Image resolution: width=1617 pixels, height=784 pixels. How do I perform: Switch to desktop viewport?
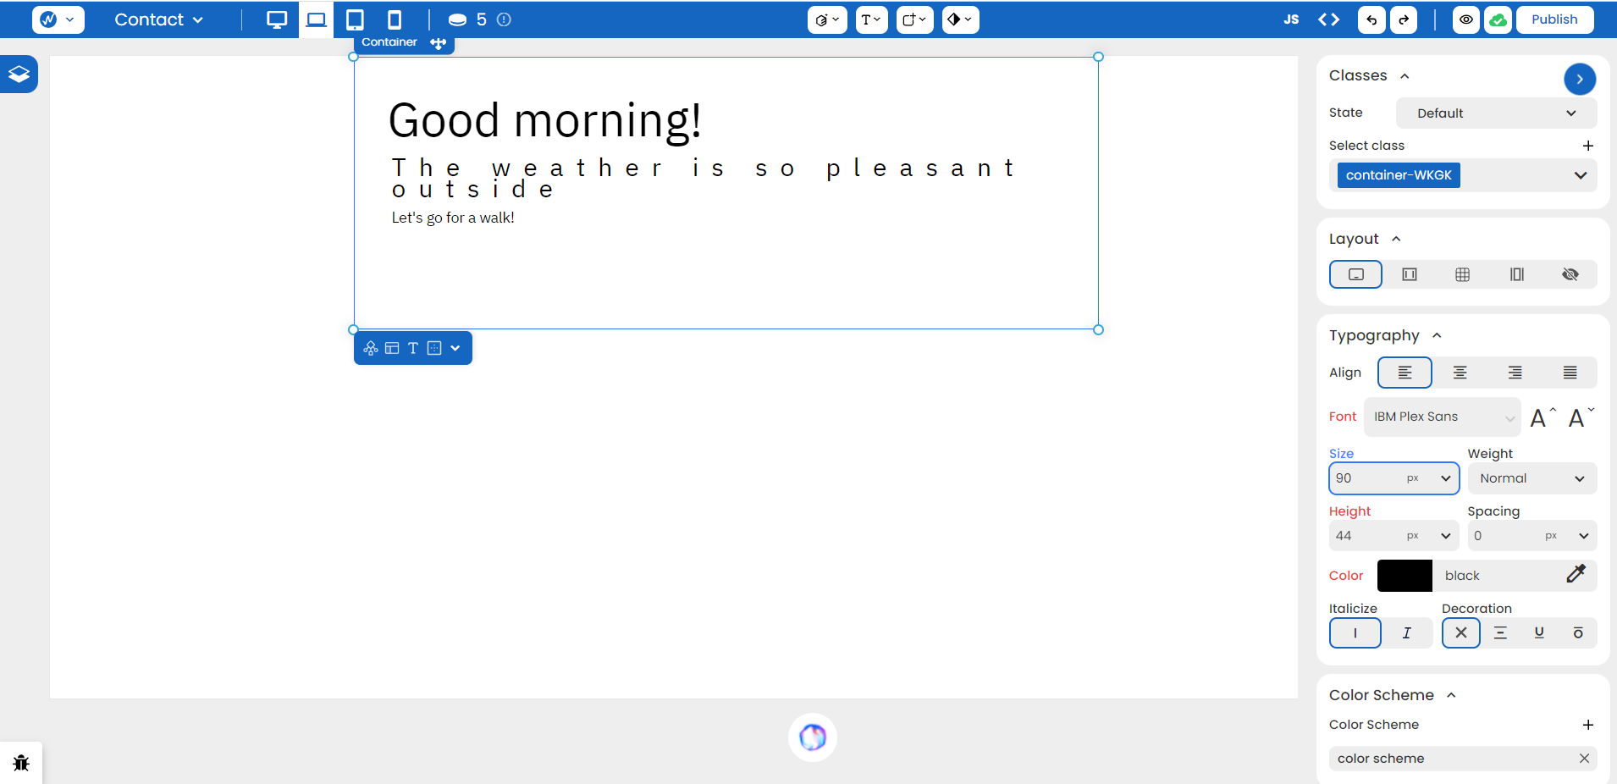[277, 19]
